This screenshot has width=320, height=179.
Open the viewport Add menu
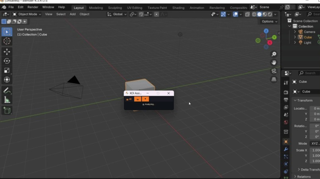pos(72,14)
